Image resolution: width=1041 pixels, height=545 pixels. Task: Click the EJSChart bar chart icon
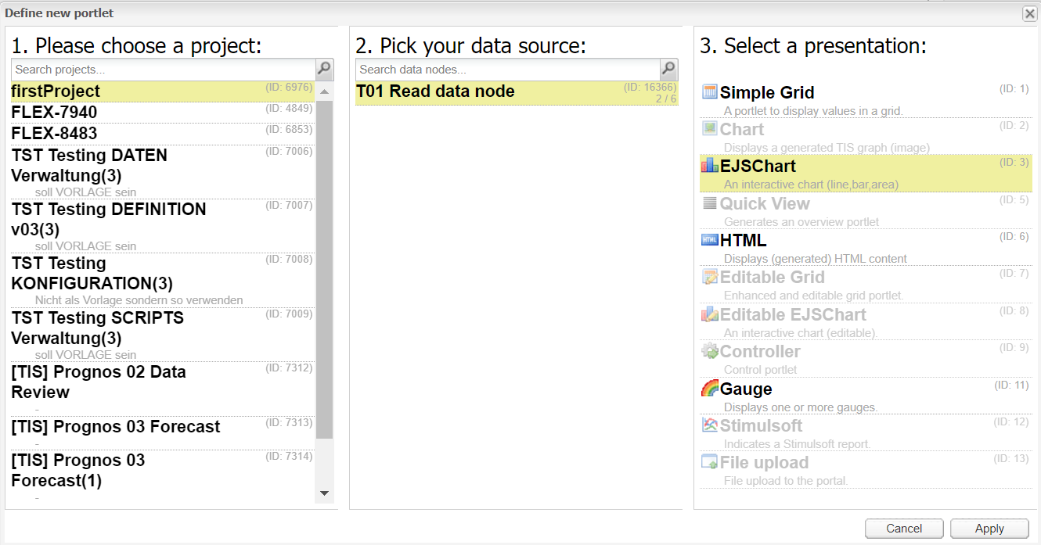tap(710, 165)
